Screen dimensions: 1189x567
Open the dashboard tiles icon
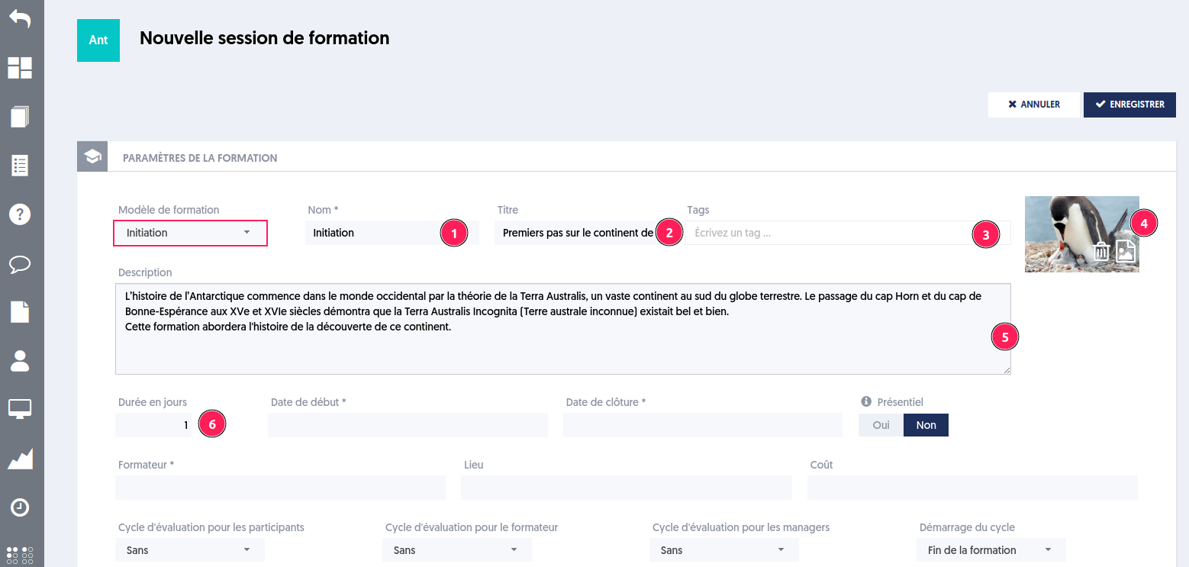[x=20, y=68]
